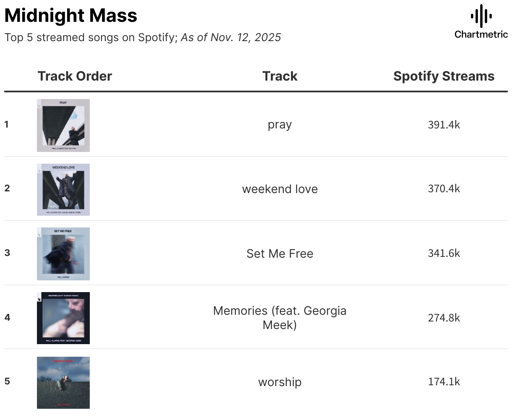
Task: Click the track title pray
Action: point(280,125)
